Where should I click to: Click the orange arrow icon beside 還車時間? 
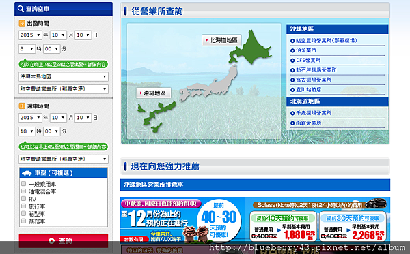point(22,106)
